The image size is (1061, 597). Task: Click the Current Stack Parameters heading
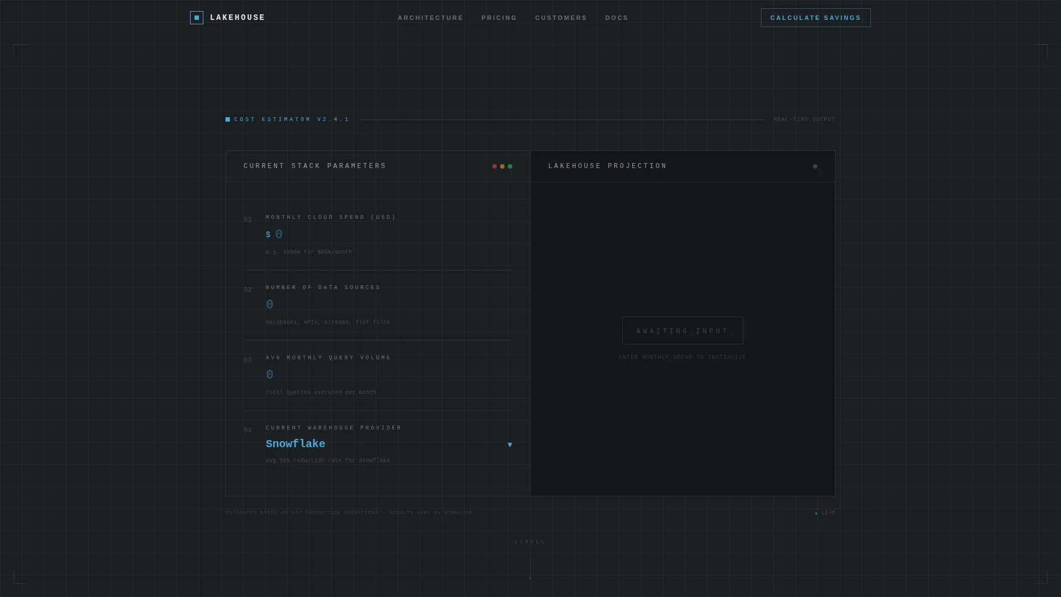315,166
